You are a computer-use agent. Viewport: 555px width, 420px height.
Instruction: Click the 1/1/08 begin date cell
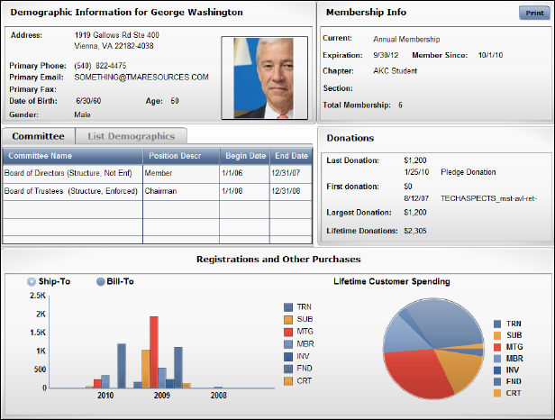click(244, 192)
